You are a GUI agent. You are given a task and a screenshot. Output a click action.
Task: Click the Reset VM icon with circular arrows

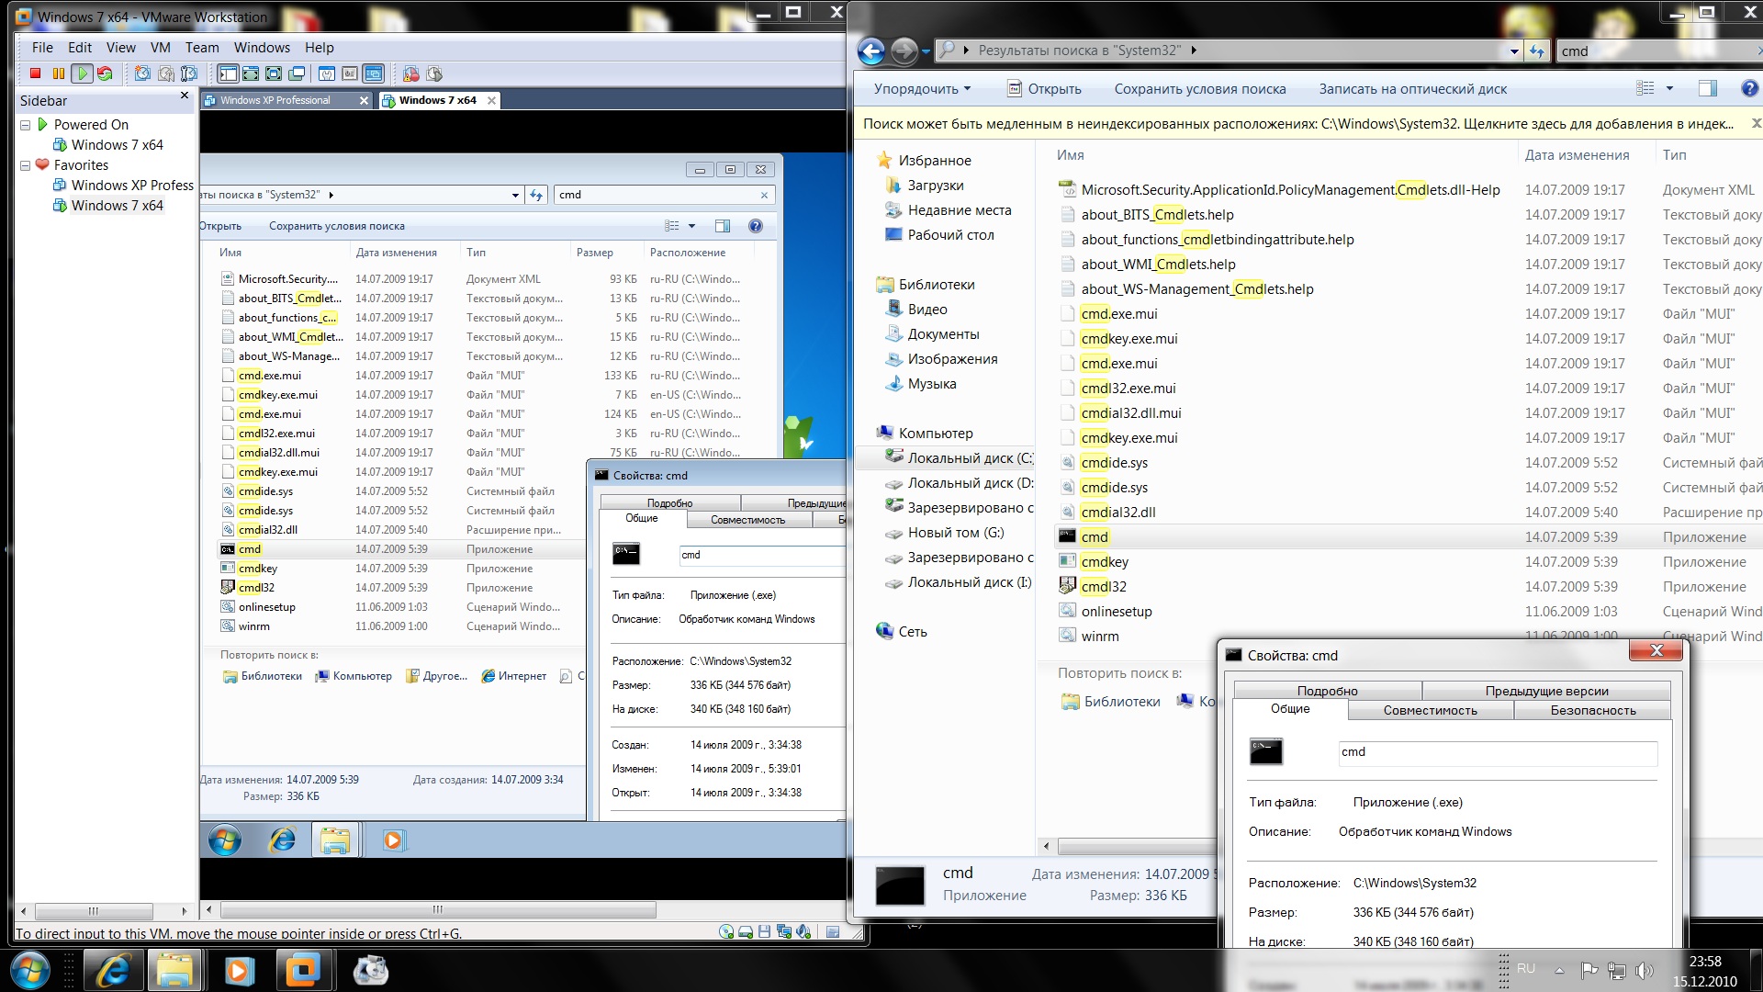[x=105, y=73]
